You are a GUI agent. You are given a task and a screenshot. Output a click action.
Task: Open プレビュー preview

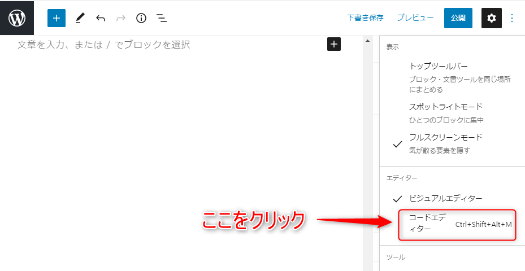[415, 18]
